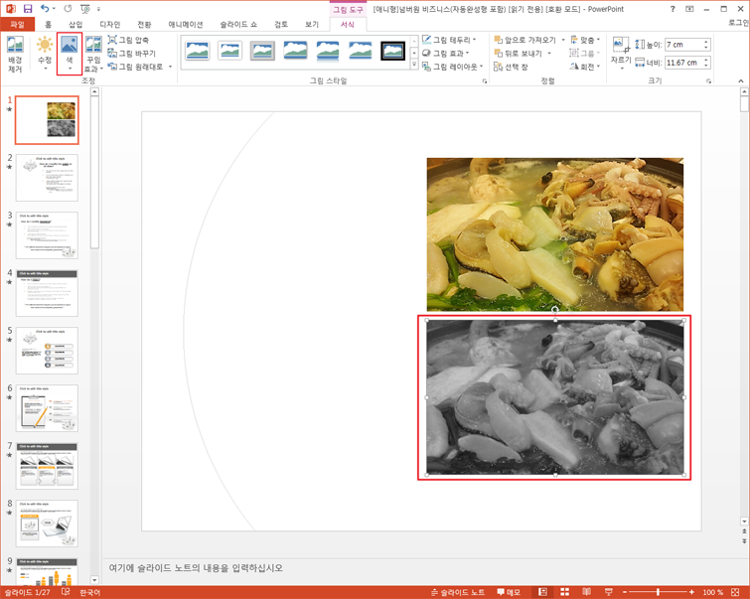
Task: Click the 로그인 sign-in link
Action: tap(738, 23)
